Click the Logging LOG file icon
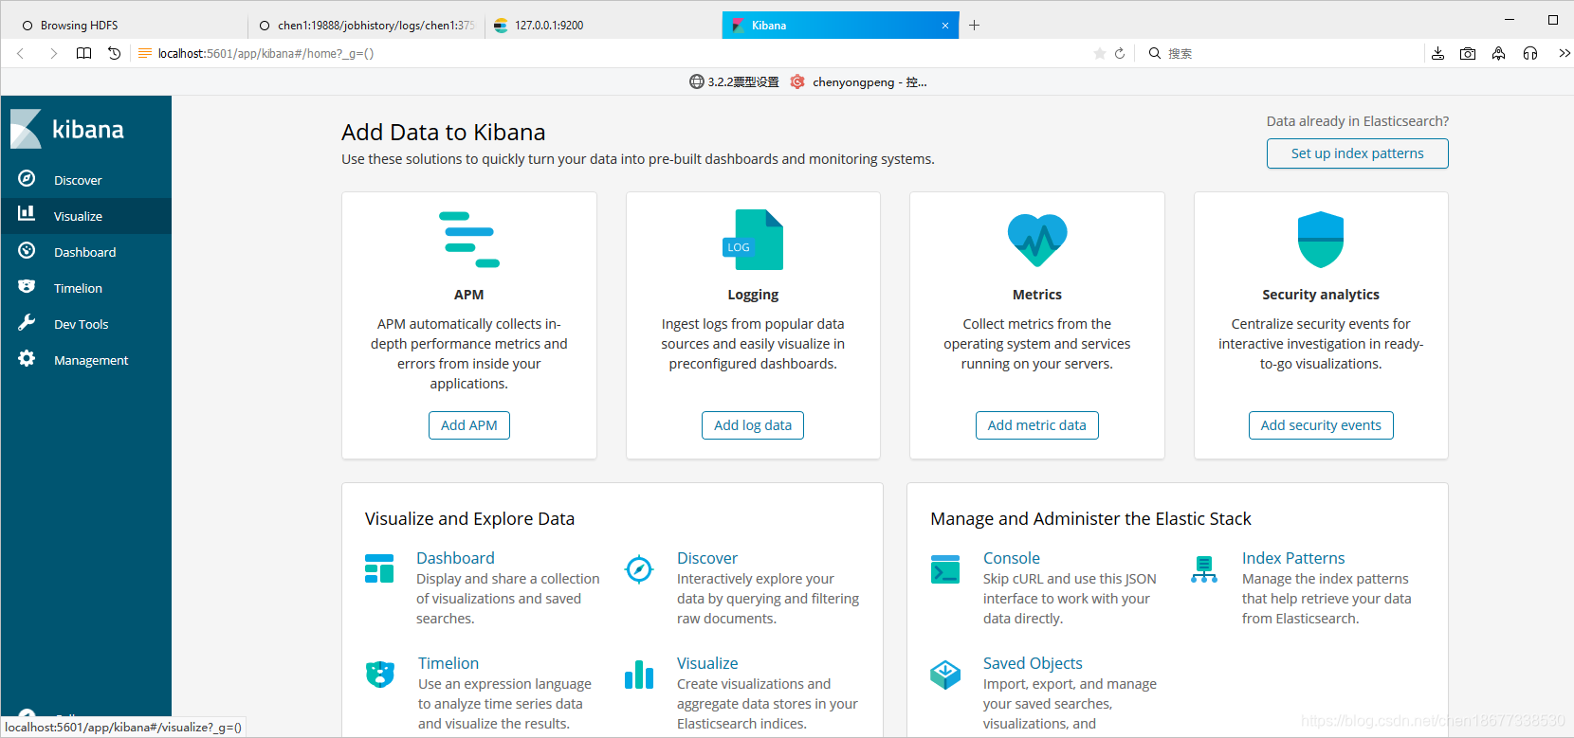 753,240
